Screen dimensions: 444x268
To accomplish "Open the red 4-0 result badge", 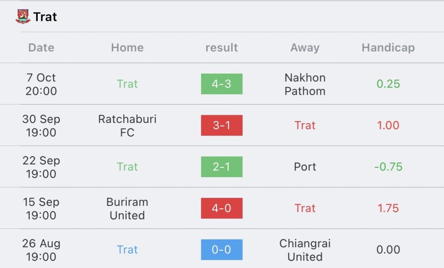I will click(222, 208).
